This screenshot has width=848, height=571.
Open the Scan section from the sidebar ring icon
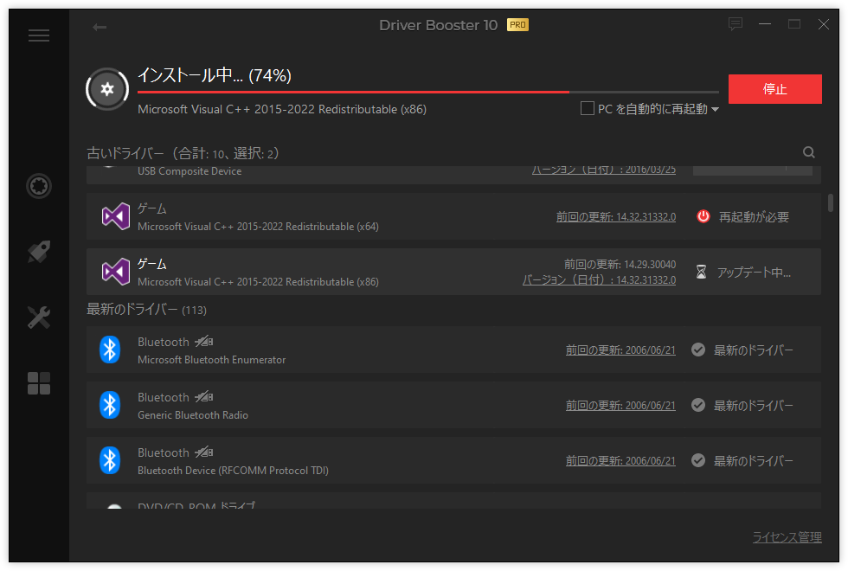(x=39, y=186)
